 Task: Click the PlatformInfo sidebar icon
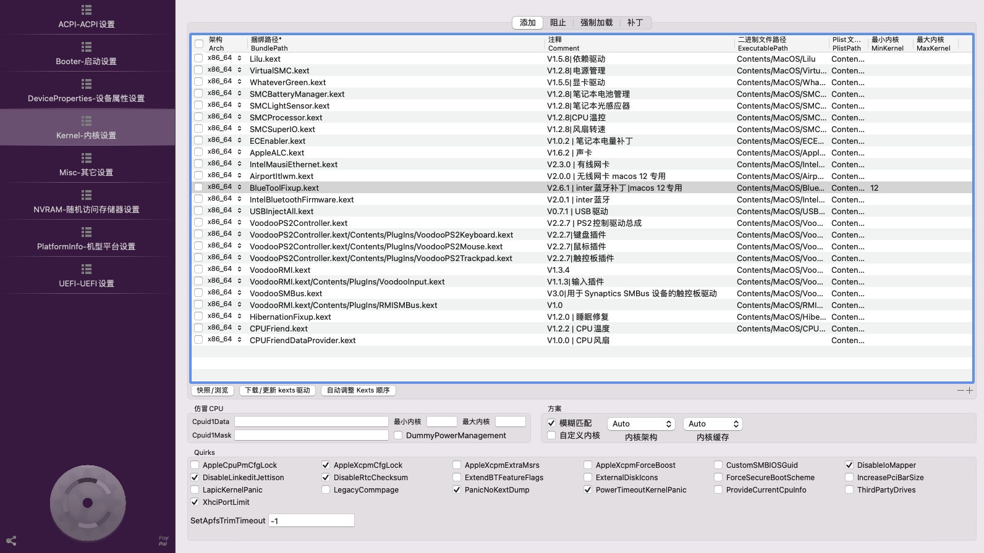(87, 232)
